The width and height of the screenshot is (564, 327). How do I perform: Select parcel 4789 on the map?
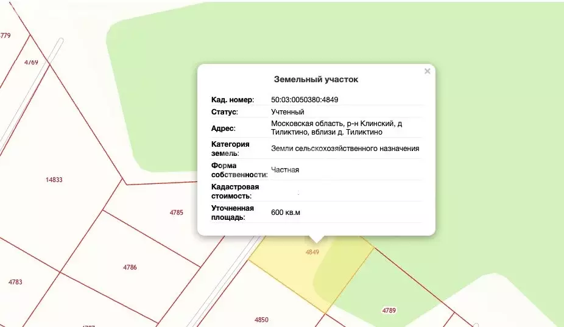pos(389,311)
